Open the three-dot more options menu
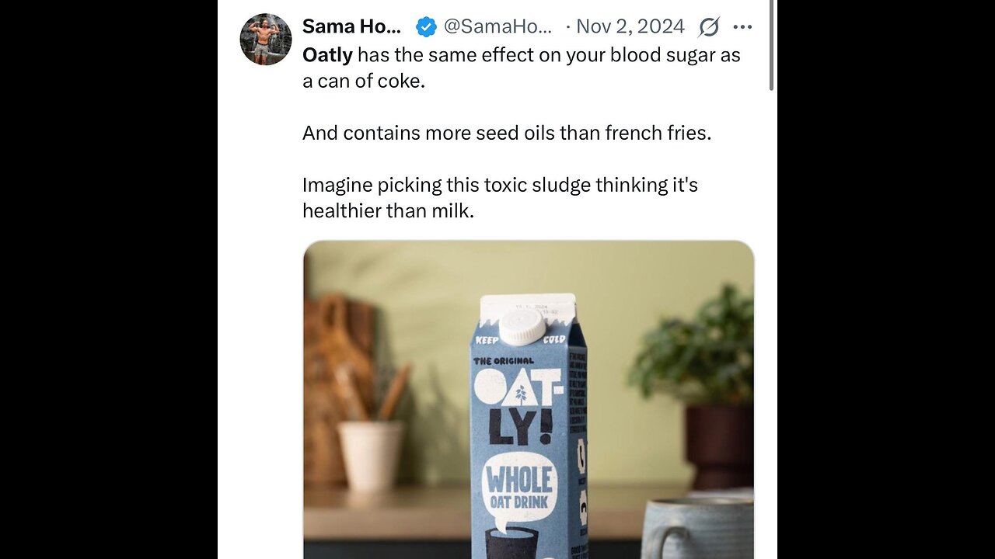The height and width of the screenshot is (559, 995). pyautogui.click(x=742, y=27)
